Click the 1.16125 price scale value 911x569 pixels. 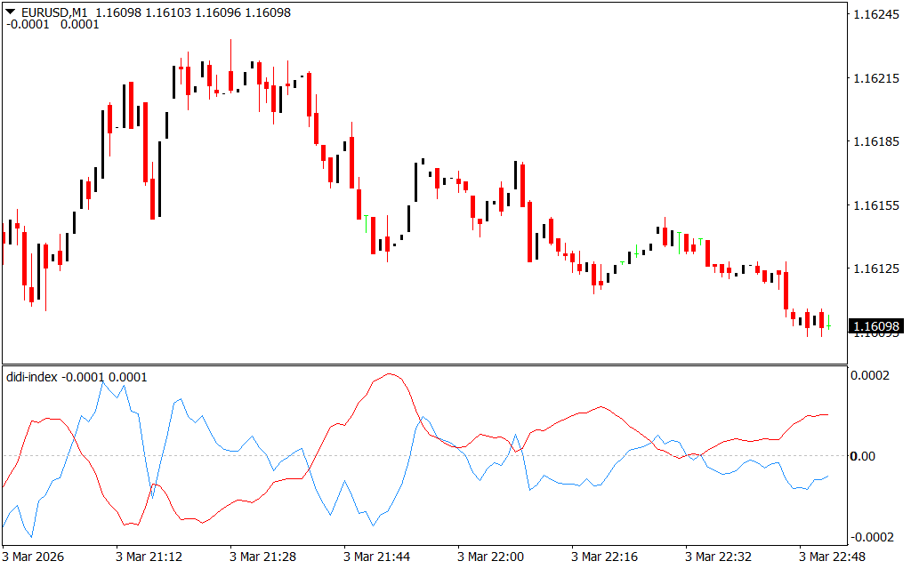click(x=876, y=268)
